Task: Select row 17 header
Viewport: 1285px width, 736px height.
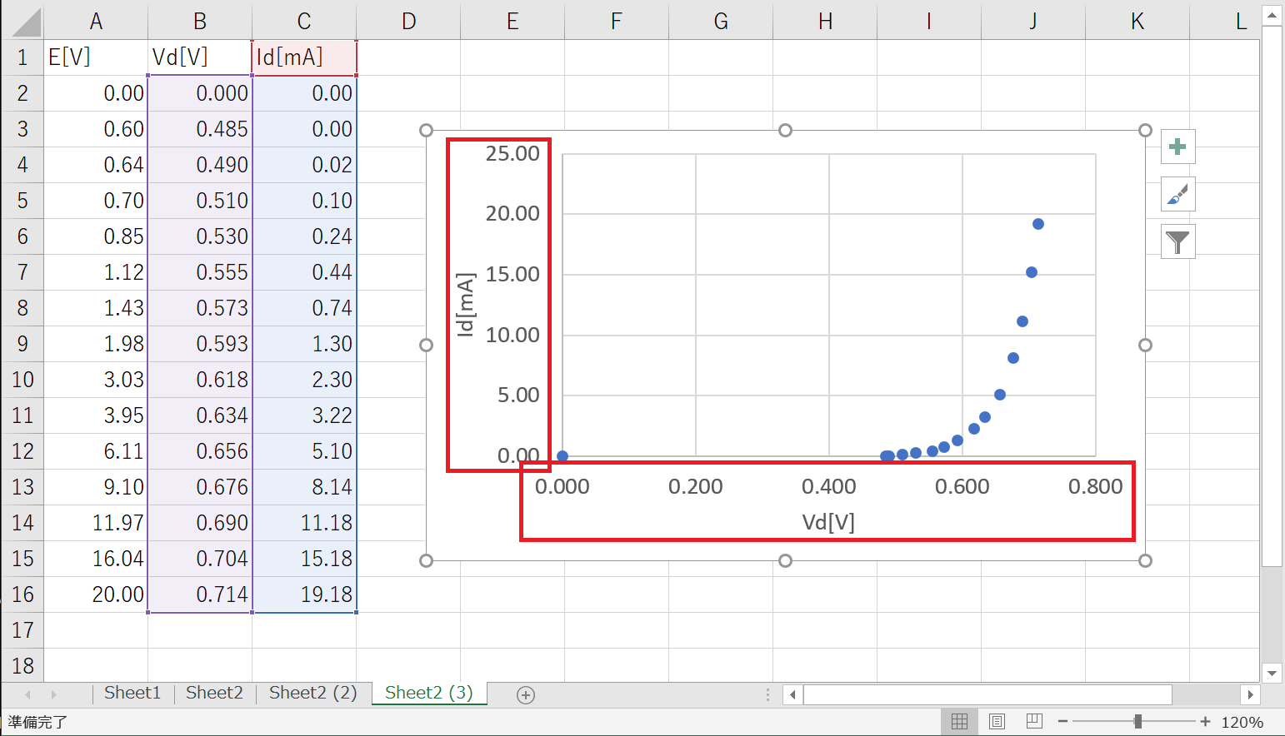Action: pos(22,630)
